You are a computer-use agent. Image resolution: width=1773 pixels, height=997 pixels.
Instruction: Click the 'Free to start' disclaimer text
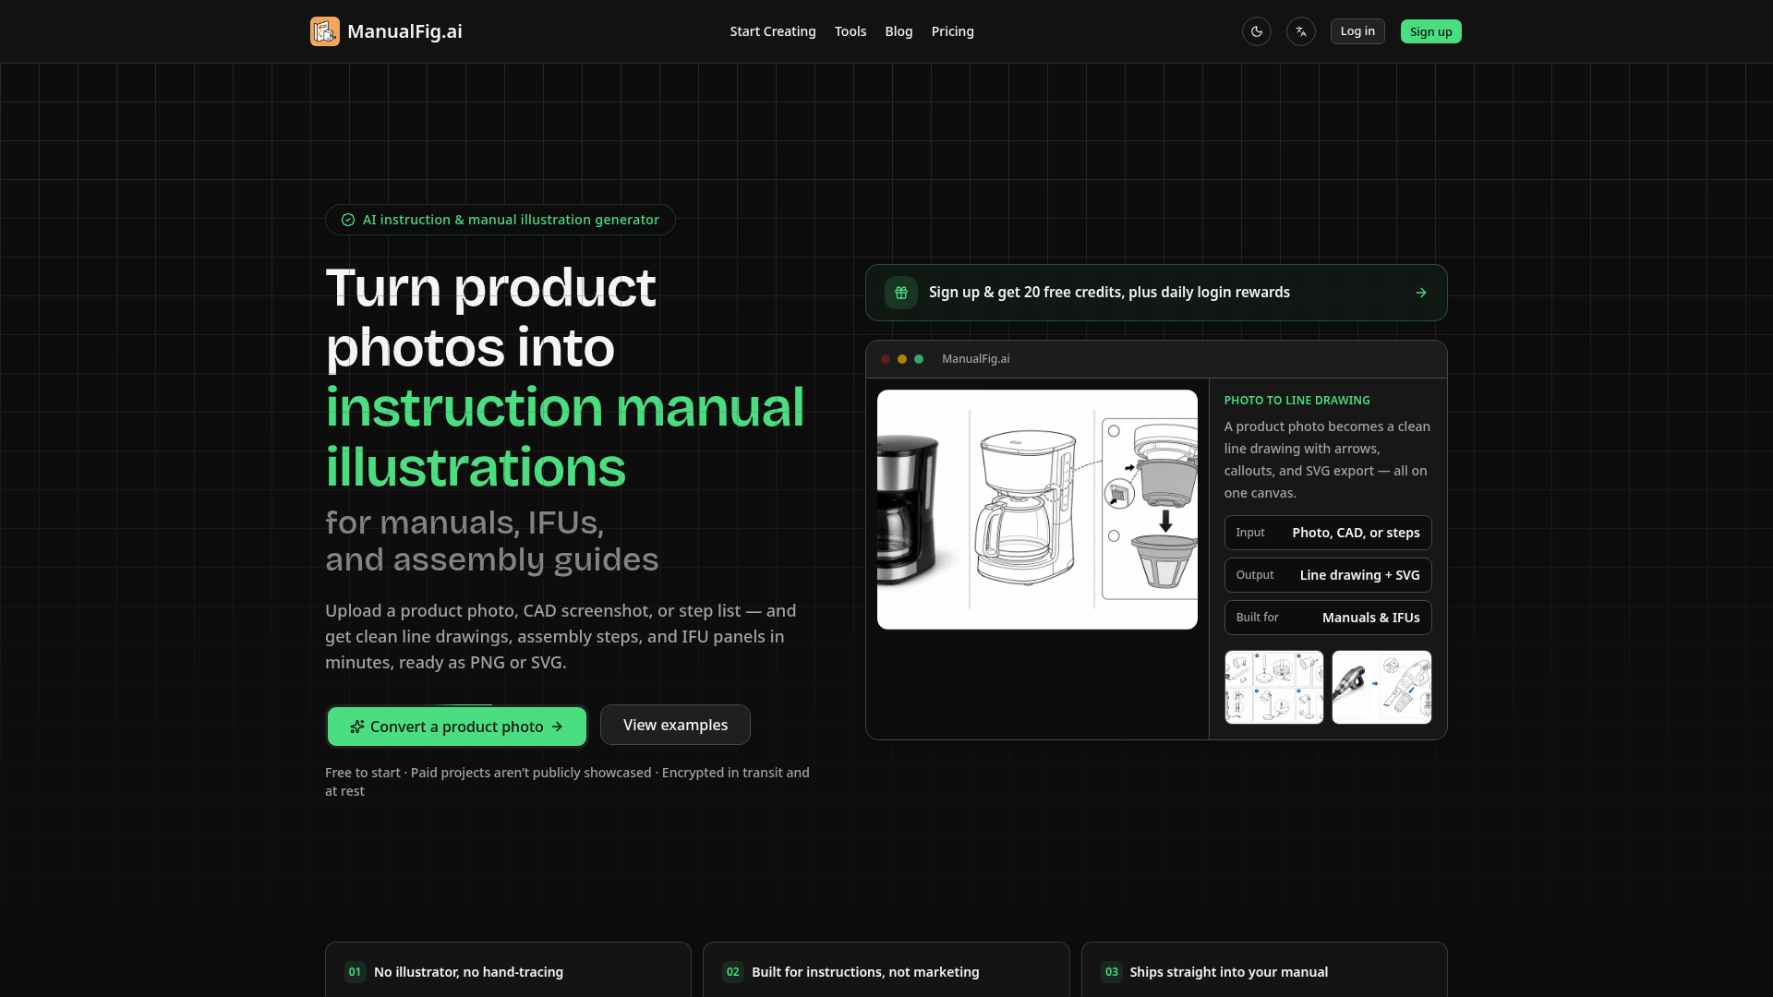(567, 782)
